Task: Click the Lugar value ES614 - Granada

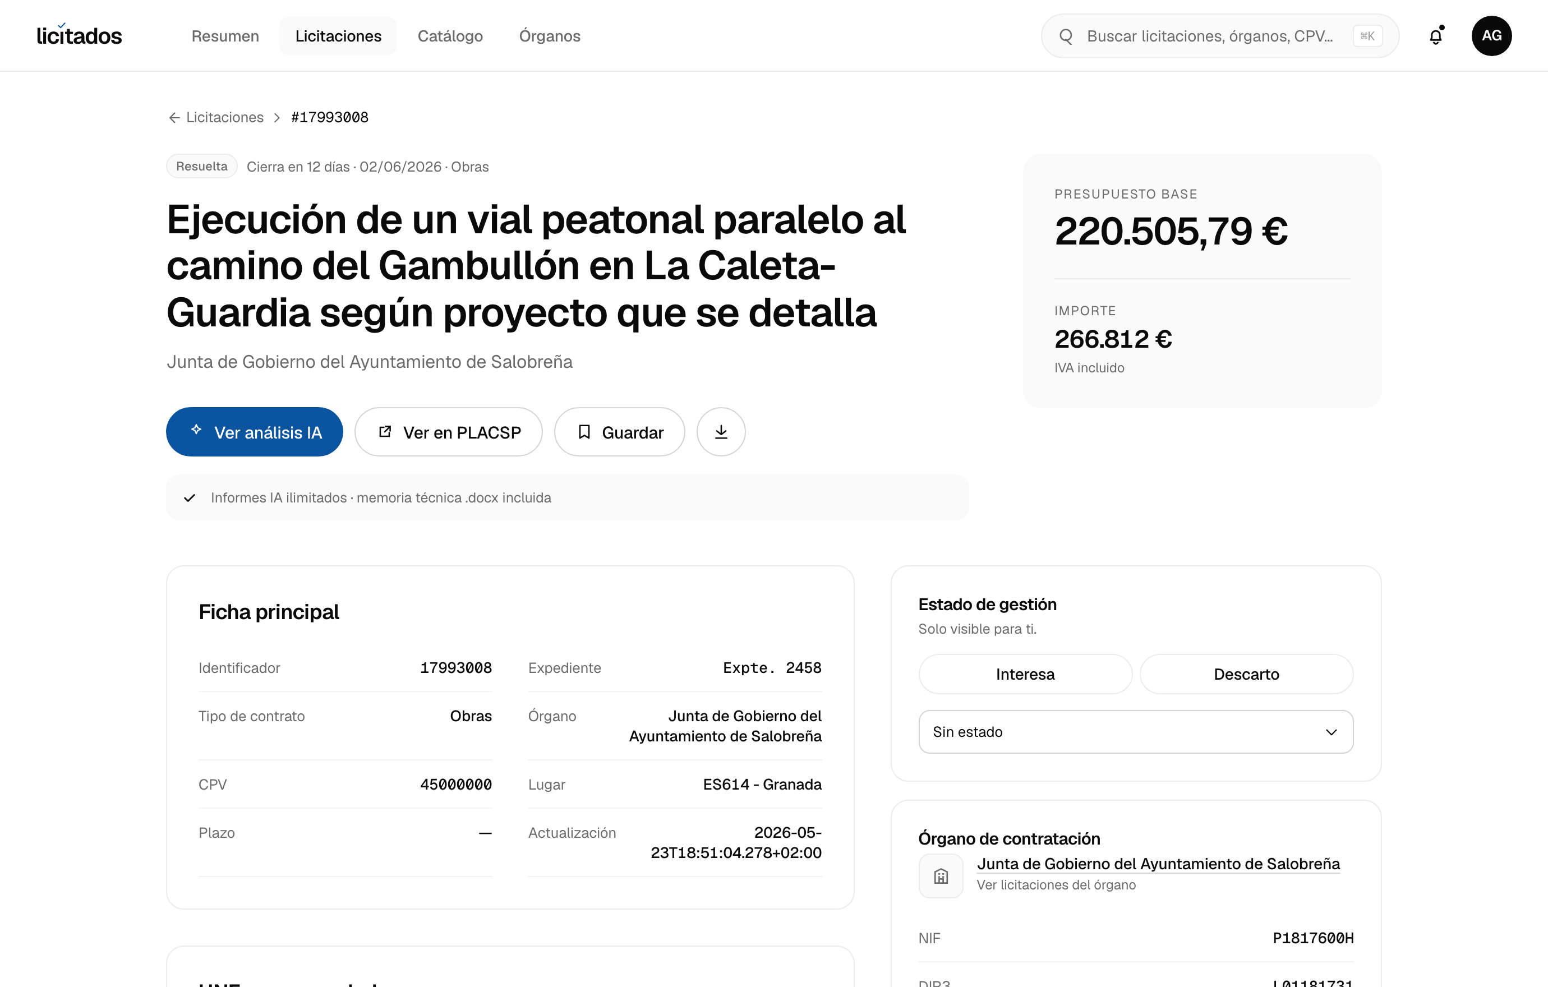Action: [762, 785]
